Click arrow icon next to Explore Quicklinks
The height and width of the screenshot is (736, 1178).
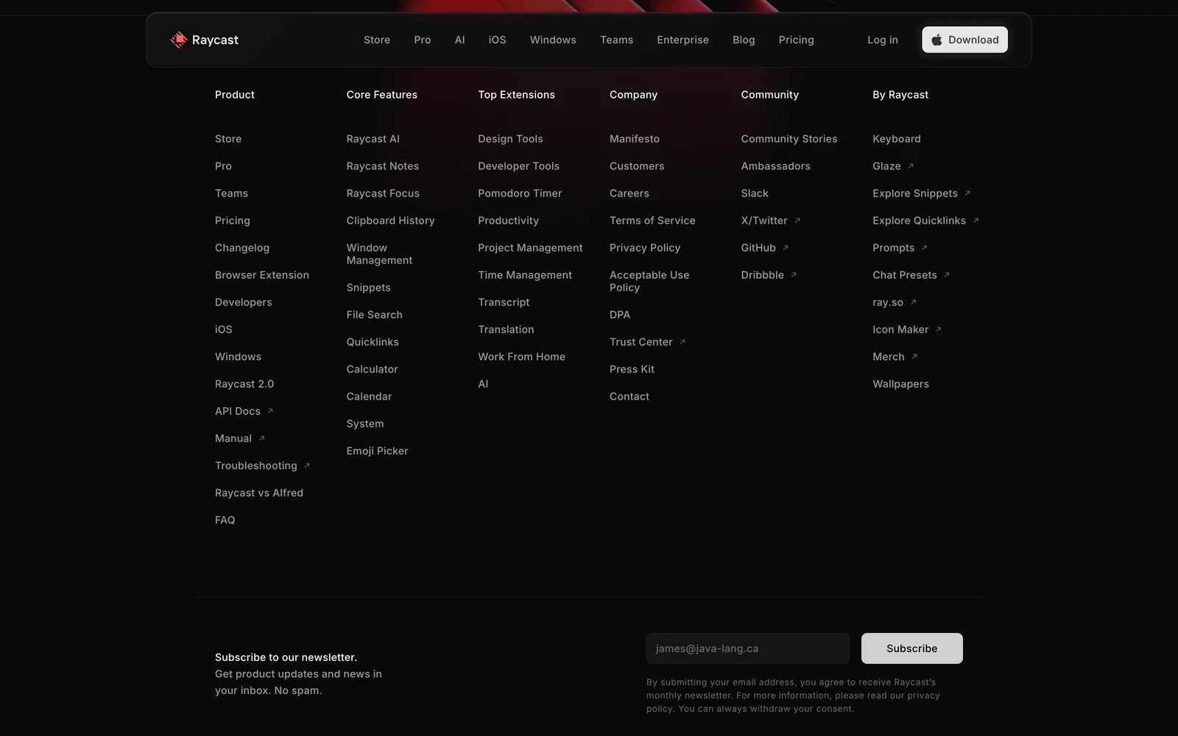click(976, 221)
